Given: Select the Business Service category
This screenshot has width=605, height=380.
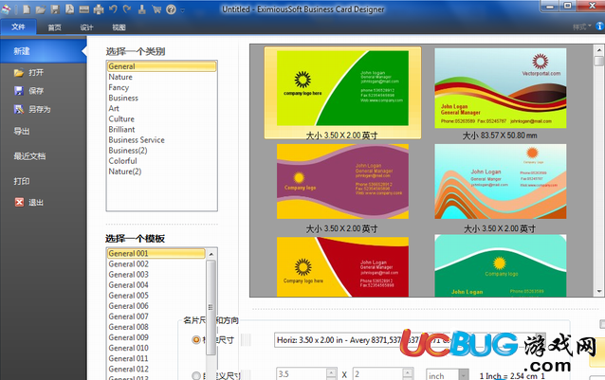Looking at the screenshot, I should tap(161, 140).
